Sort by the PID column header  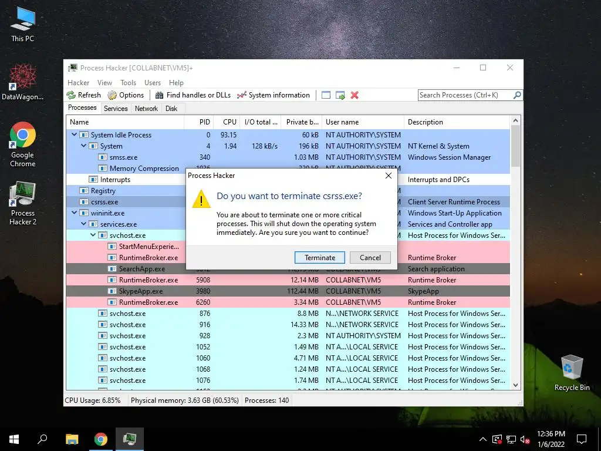(x=199, y=122)
